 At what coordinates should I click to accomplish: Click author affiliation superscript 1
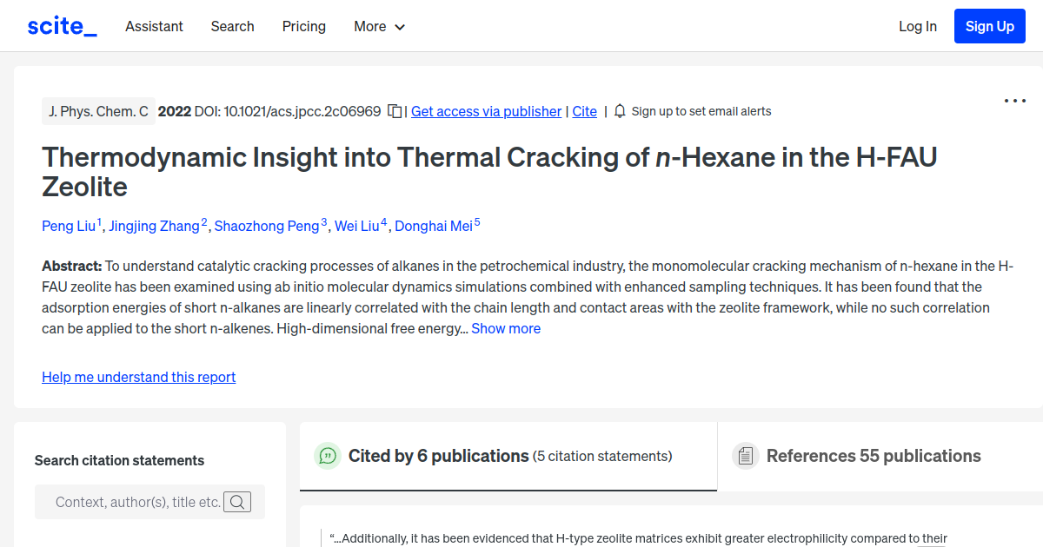tap(97, 220)
